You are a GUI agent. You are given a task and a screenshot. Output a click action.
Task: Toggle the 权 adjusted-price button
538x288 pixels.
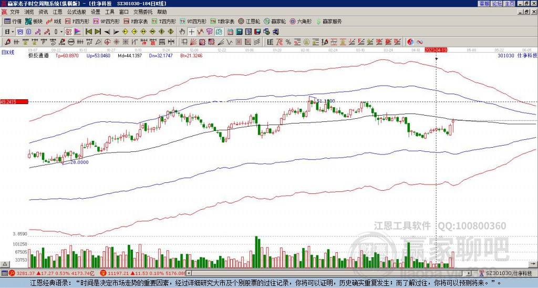point(68,32)
